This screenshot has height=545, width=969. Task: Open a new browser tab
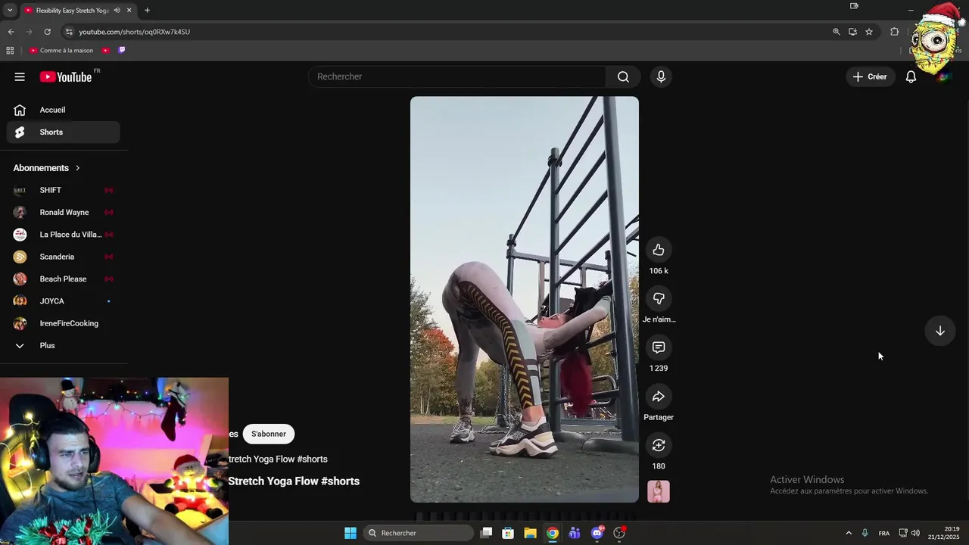[147, 11]
